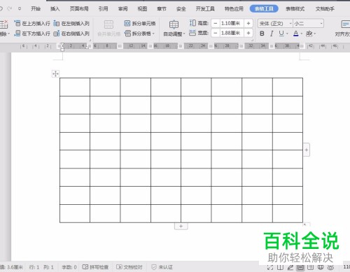Click the delete table icon

click(x=3, y=24)
